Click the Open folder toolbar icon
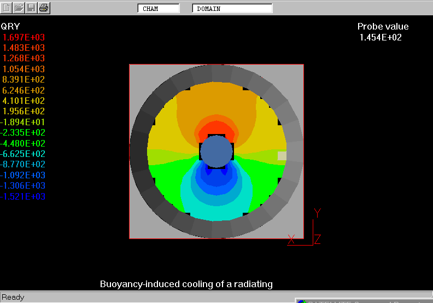The width and height of the screenshot is (433, 303). (x=19, y=8)
